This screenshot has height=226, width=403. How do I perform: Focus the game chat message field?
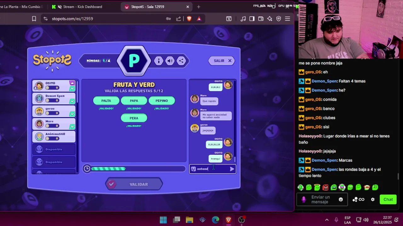point(213,169)
